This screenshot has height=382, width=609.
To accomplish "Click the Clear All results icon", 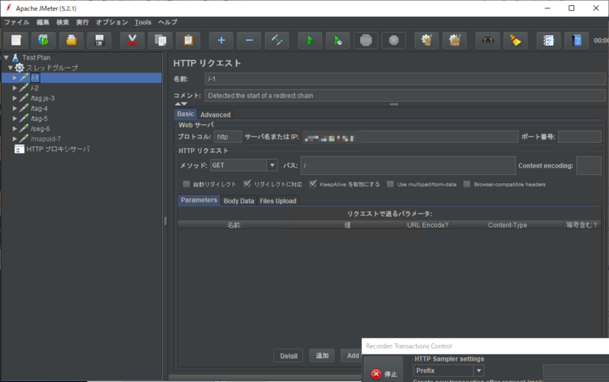I will point(454,40).
